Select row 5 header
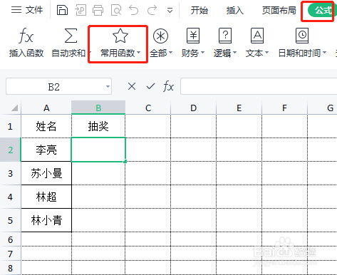Image resolution: width=337 pixels, height=275 pixels. click(10, 220)
